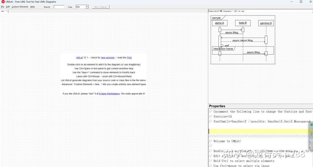Screen dimensions: 313x167
Task: Click the 'Double-click on an element' help line
Action: tap(104, 64)
